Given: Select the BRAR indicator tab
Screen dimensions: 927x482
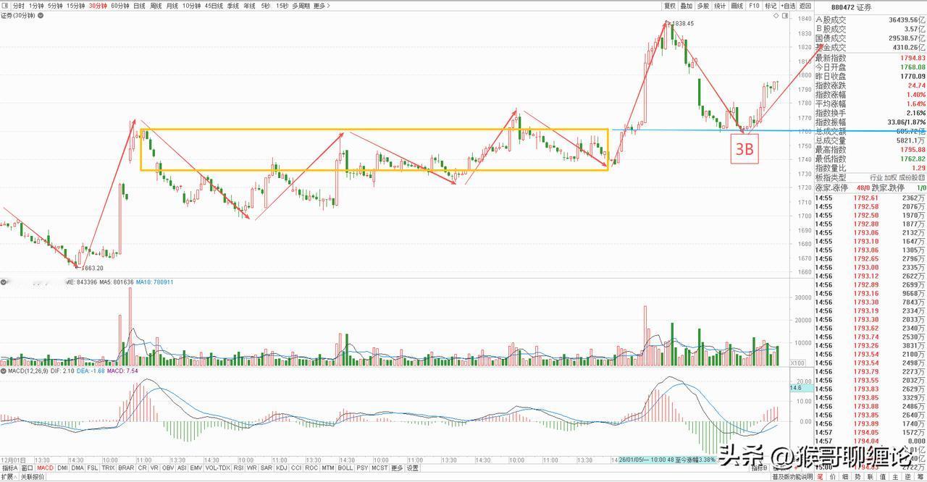Looking at the screenshot, I should (127, 468).
